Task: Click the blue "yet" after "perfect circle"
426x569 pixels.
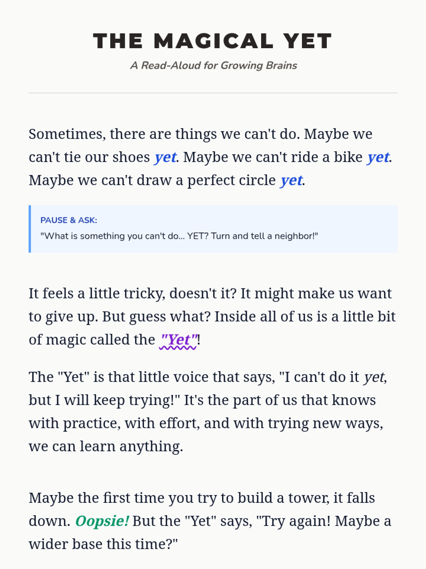Action: point(291,180)
